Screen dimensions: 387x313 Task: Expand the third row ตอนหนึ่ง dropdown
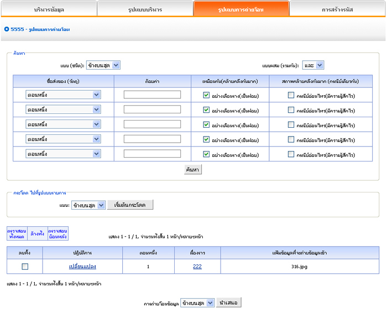coord(63,124)
